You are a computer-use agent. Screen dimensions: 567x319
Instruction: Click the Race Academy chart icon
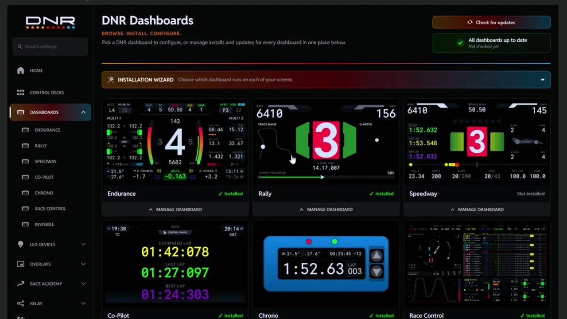pos(20,284)
